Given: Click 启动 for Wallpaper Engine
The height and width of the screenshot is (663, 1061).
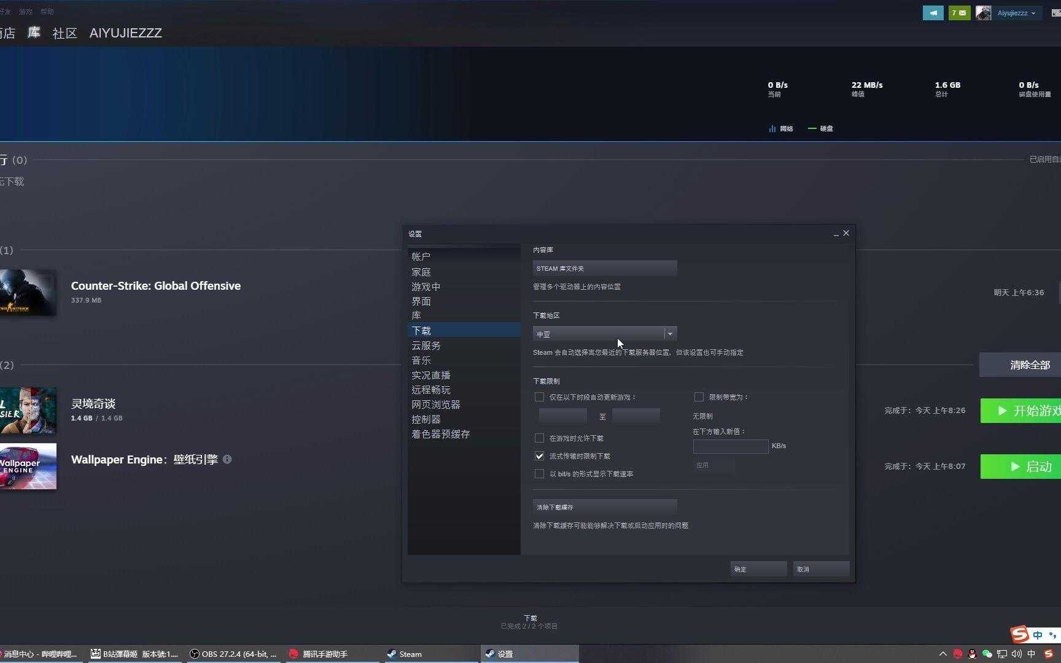Looking at the screenshot, I should click(x=1020, y=467).
